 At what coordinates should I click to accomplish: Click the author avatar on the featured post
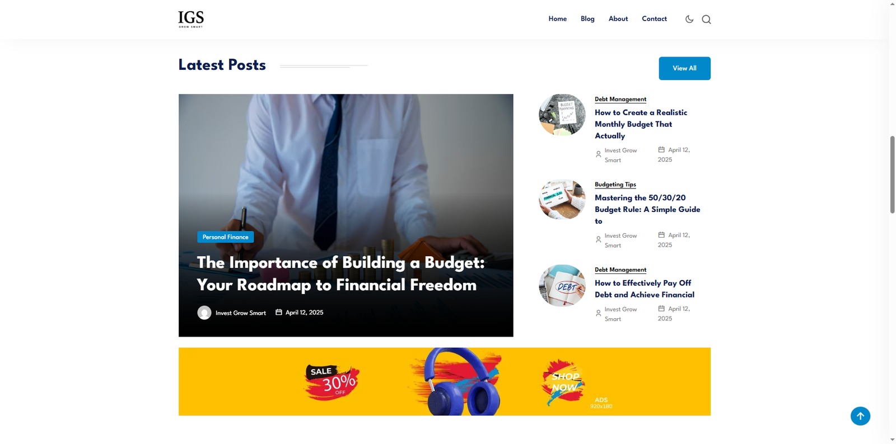coord(204,313)
